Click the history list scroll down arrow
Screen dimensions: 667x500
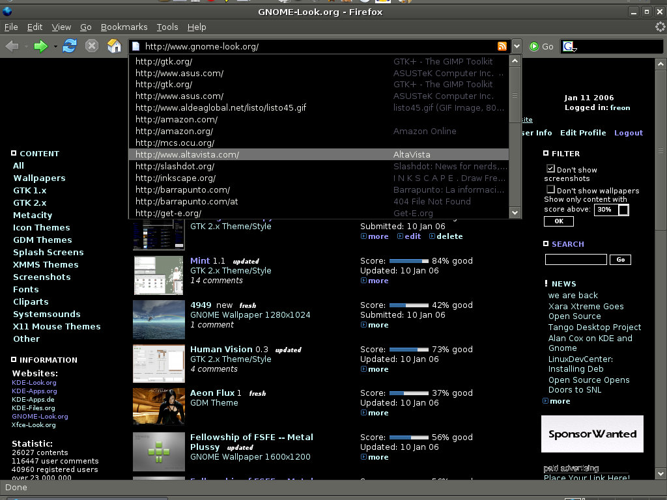click(x=515, y=213)
